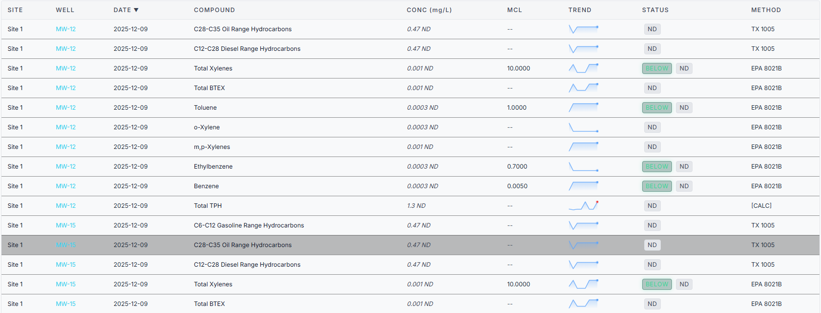Click the METHOD column header
The height and width of the screenshot is (313, 821).
pyautogui.click(x=766, y=10)
